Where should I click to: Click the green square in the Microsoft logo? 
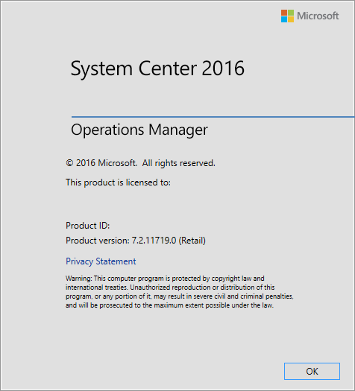click(291, 13)
